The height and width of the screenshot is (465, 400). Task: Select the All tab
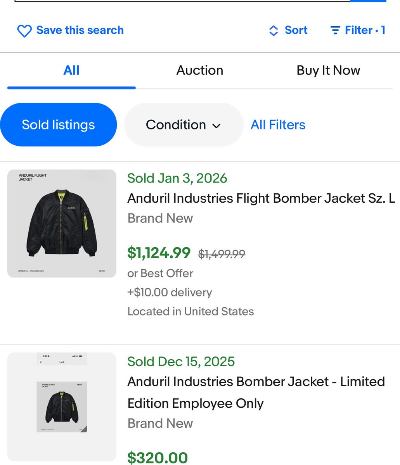click(x=71, y=71)
